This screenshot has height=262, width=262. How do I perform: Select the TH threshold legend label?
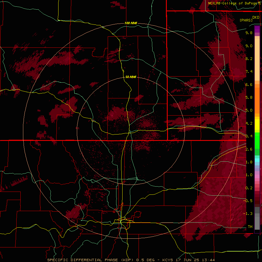pyautogui.click(x=250, y=227)
